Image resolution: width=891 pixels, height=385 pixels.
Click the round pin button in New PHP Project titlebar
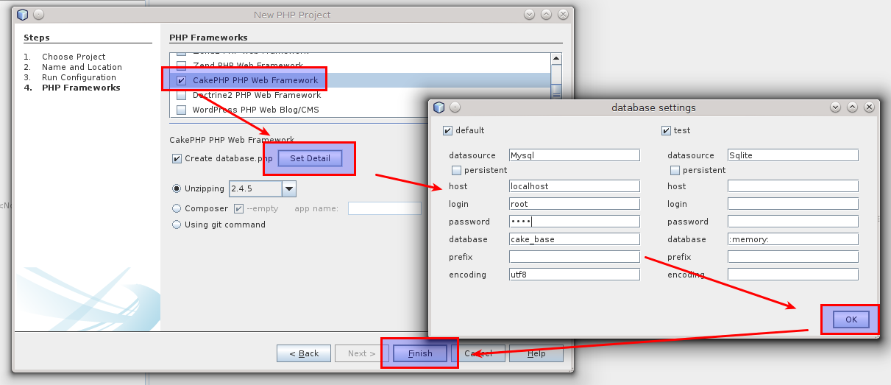(x=39, y=15)
